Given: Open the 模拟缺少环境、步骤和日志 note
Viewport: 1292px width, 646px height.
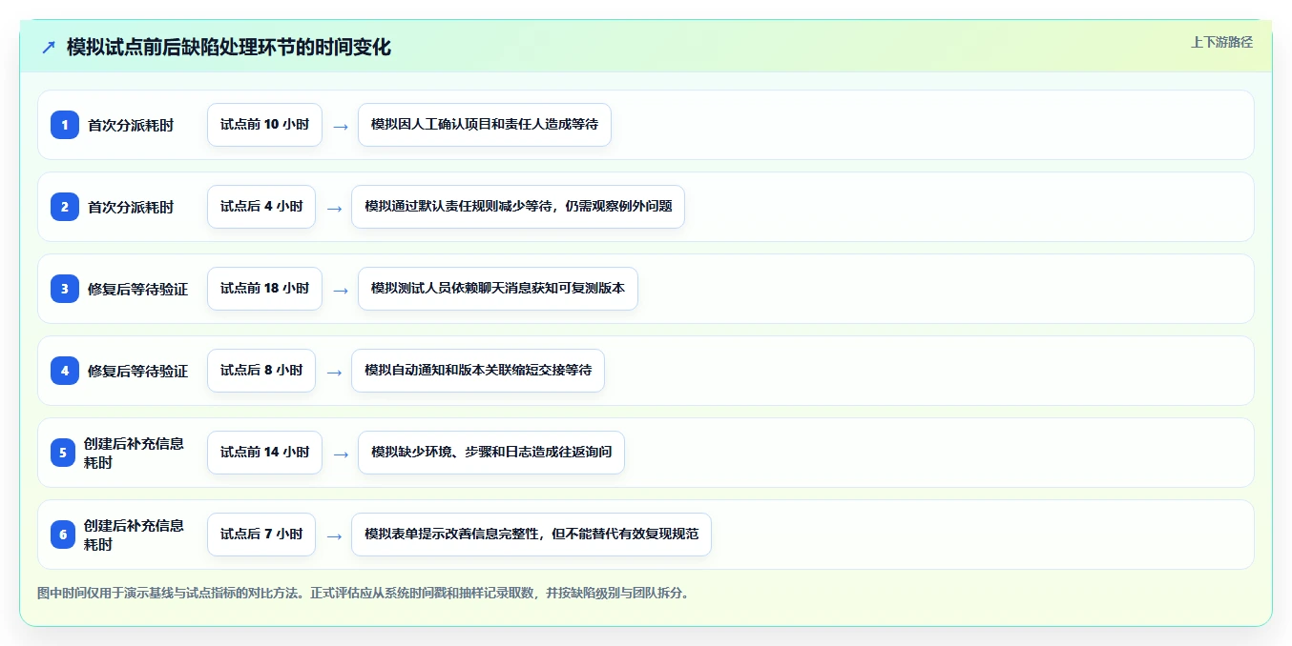Looking at the screenshot, I should coord(491,453).
